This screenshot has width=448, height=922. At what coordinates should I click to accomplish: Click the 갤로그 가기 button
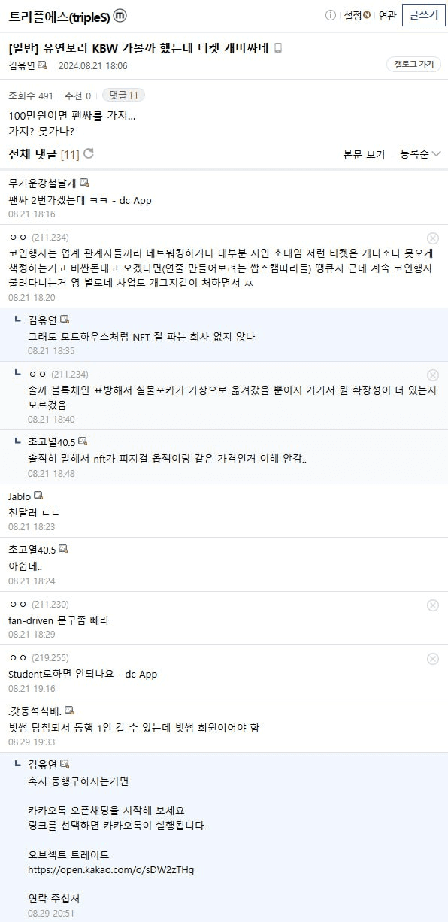pos(414,65)
